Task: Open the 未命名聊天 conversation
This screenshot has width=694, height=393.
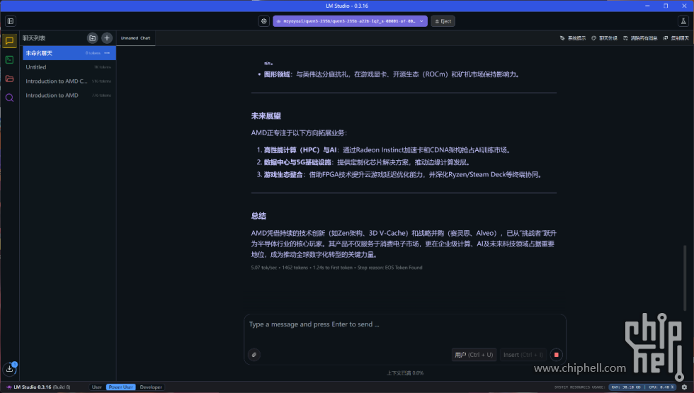Action: click(x=69, y=53)
